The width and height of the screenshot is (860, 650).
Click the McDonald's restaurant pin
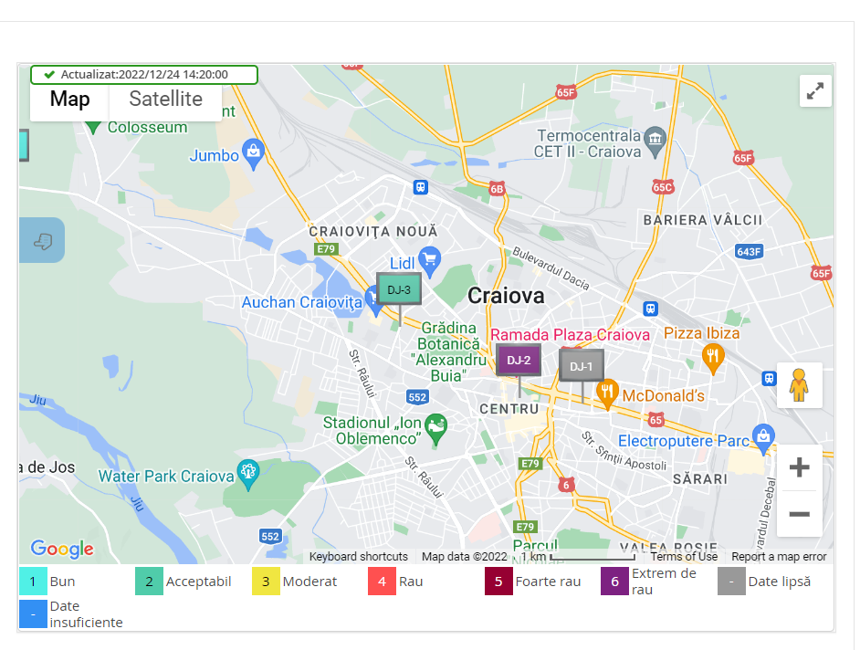tap(606, 393)
